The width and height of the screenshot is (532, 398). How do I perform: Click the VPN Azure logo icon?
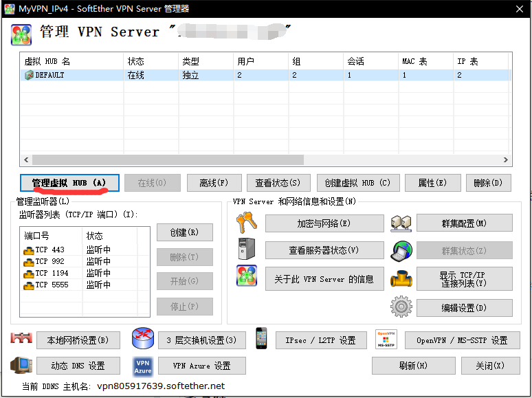(143, 367)
